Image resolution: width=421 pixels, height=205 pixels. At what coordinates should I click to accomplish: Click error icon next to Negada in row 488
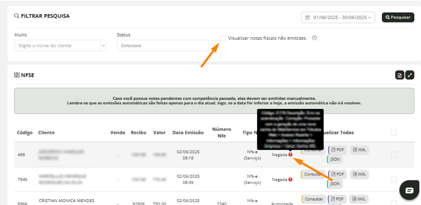[x=290, y=155]
